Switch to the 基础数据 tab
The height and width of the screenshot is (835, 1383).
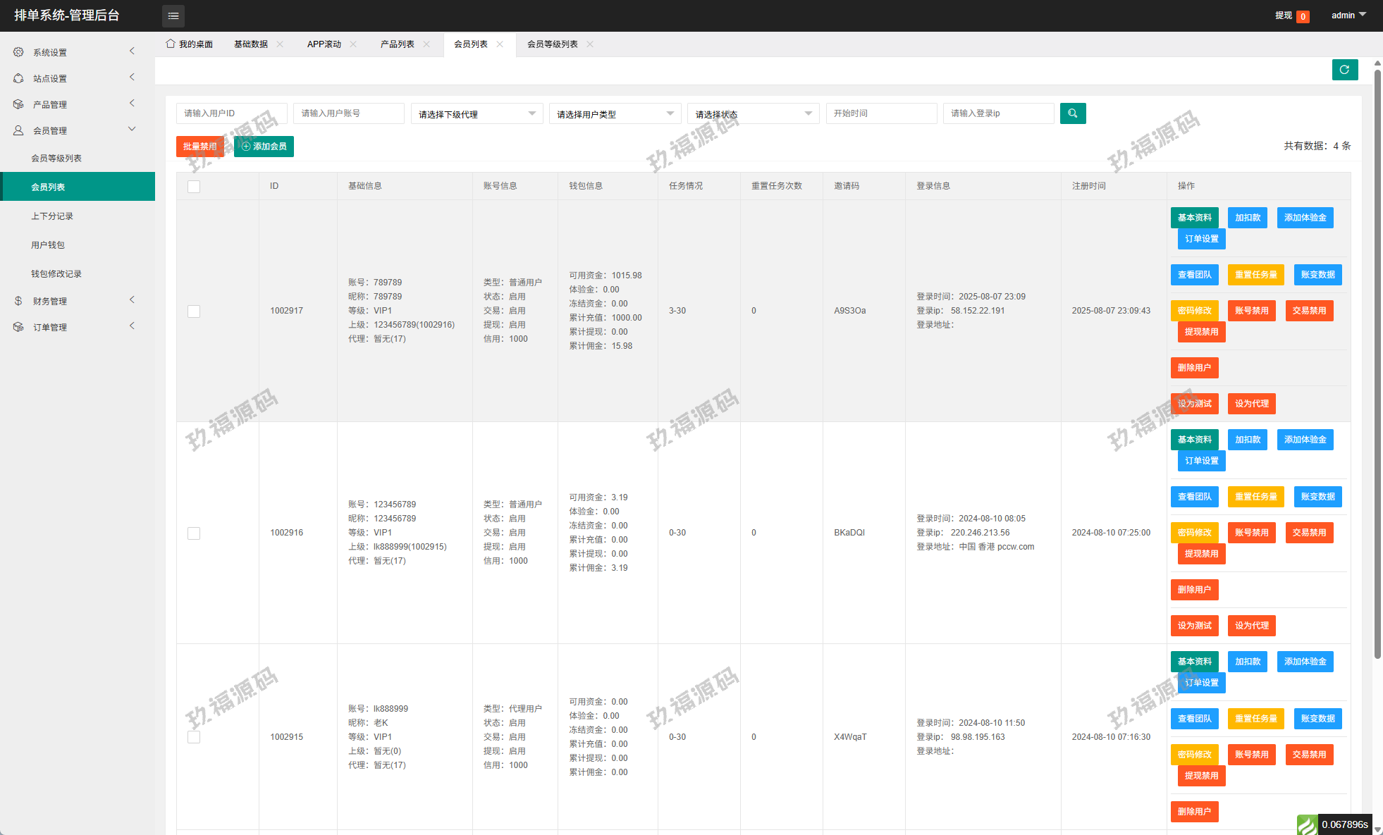point(251,44)
